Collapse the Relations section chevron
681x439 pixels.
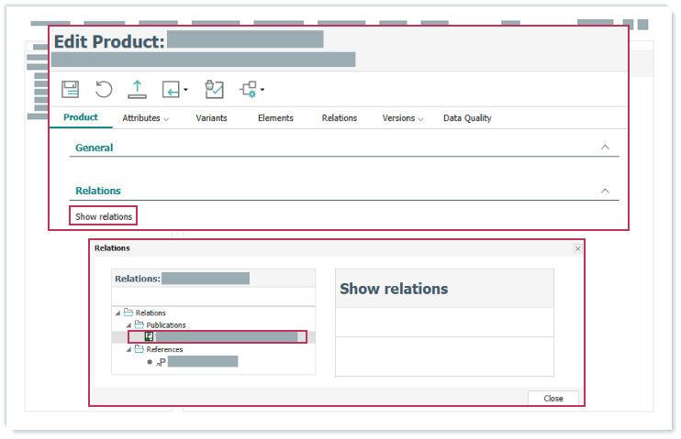[605, 191]
